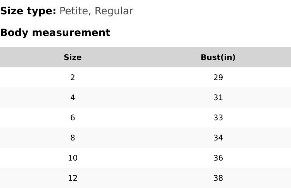Screen dimensions: 291x188
Task: Choose the bust value 38
Action: pyautogui.click(x=218, y=178)
